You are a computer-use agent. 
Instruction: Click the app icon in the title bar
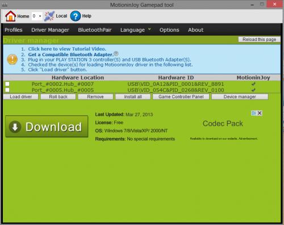tap(5, 5)
